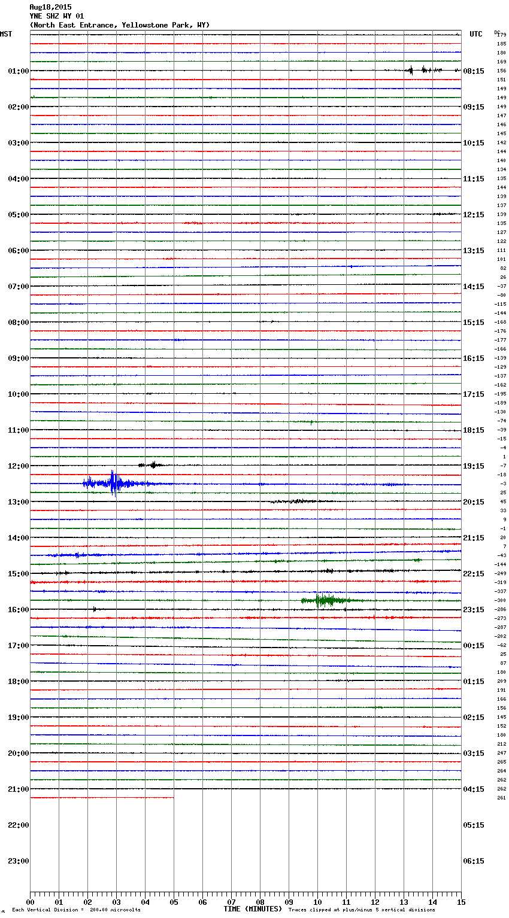
Task: Click the 08:15 UTC time label
Action: [x=474, y=71]
